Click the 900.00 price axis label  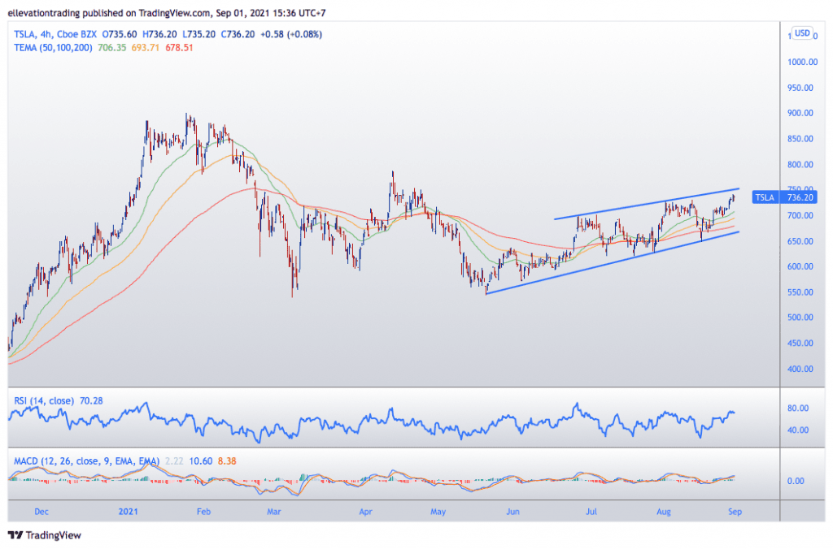click(x=800, y=113)
